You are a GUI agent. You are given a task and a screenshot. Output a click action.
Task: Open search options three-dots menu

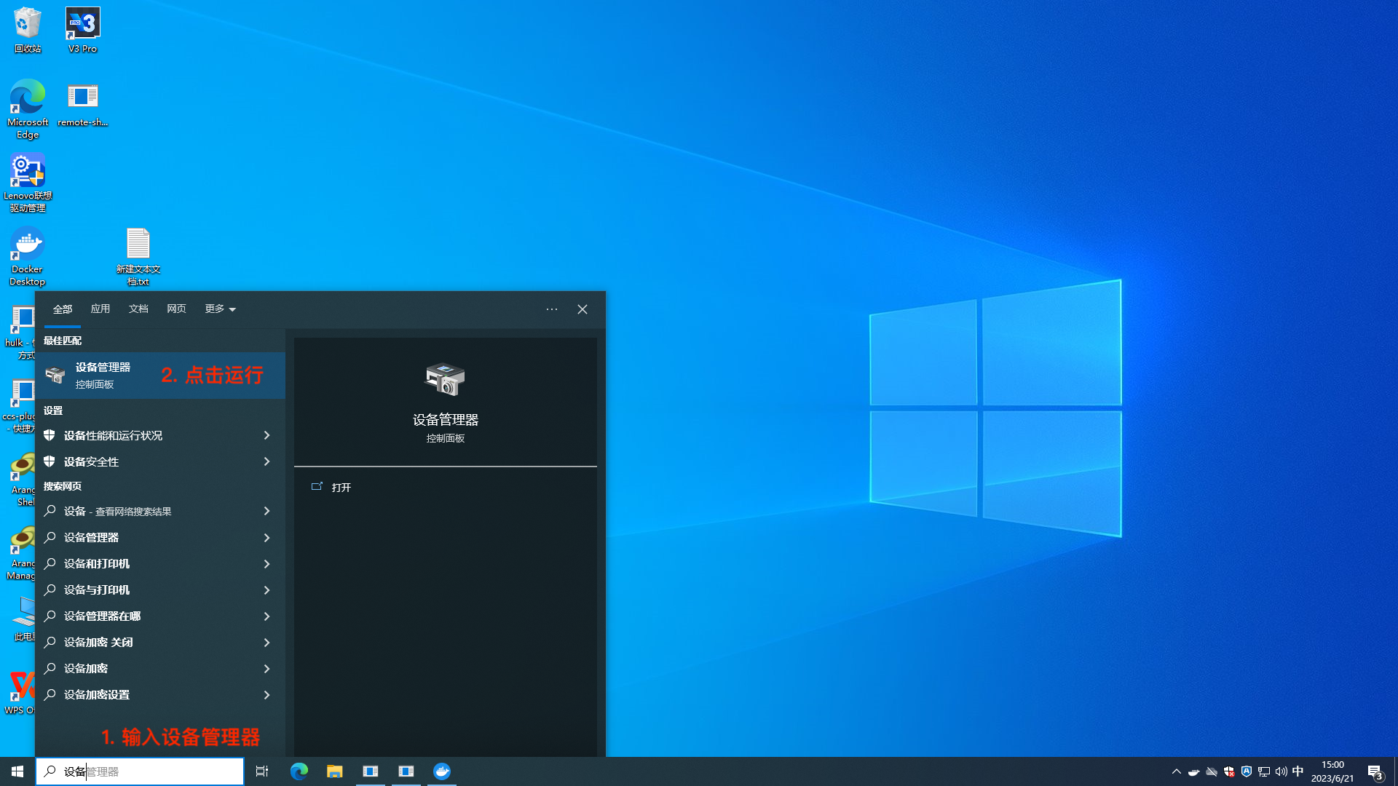pos(552,309)
